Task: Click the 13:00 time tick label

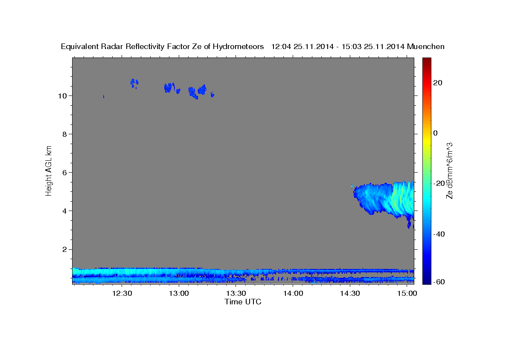Action: [x=179, y=293]
